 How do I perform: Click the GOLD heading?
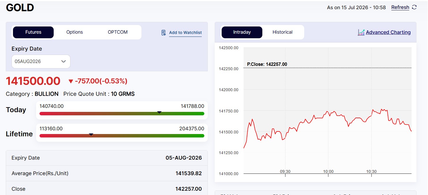[x=20, y=8]
